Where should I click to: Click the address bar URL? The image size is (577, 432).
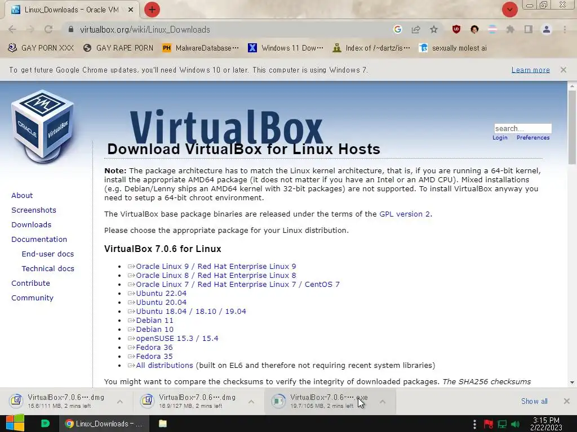pos(145,29)
